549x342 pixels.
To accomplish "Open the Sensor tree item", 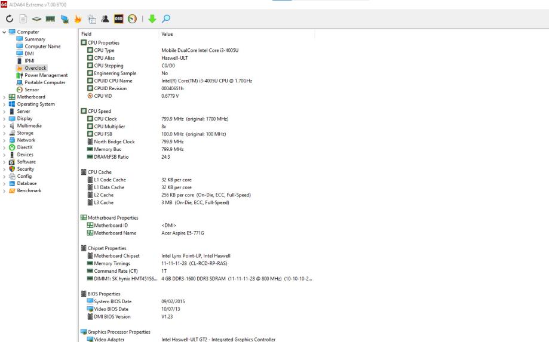I will [32, 90].
